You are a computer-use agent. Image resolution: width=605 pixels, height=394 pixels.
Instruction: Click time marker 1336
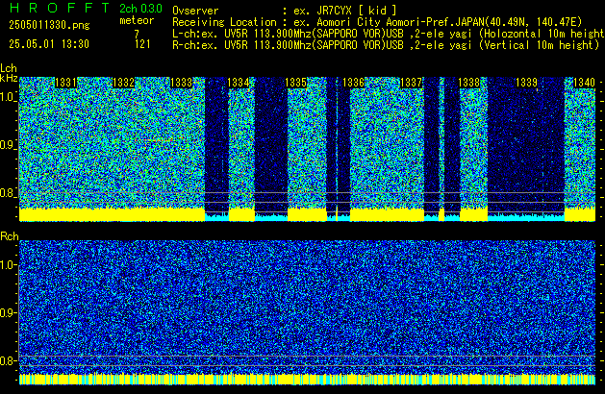pyautogui.click(x=353, y=83)
